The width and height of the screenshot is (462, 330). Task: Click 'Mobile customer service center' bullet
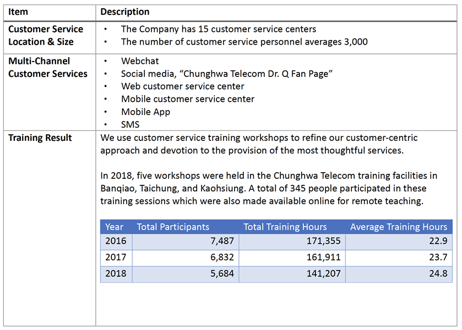pyautogui.click(x=188, y=99)
